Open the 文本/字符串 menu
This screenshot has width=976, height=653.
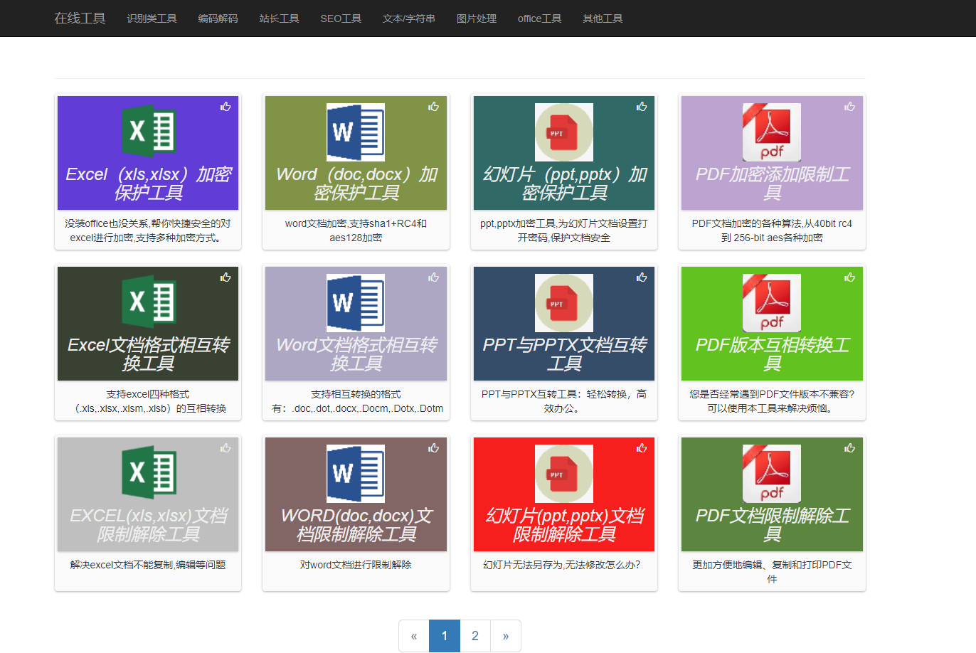click(408, 18)
